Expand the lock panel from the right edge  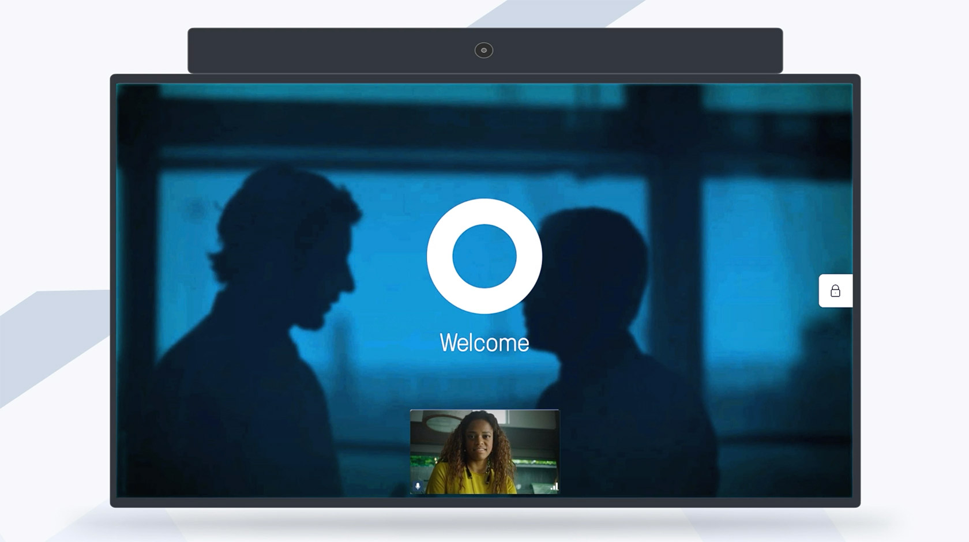[x=834, y=291]
